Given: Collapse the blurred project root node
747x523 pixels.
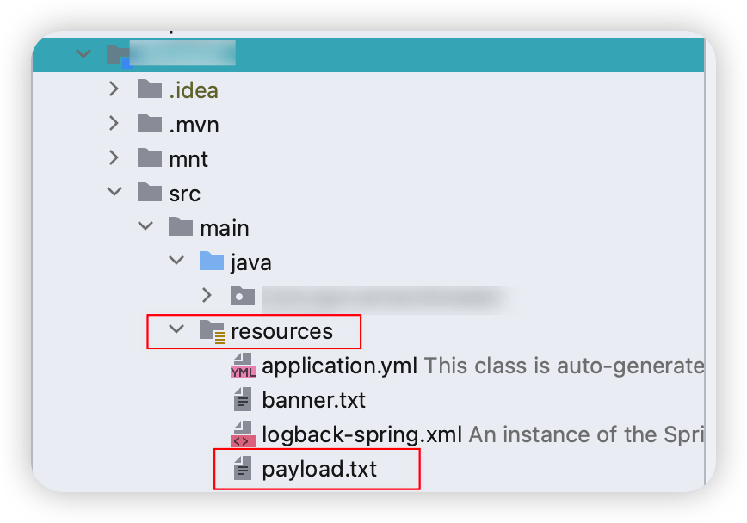Looking at the screenshot, I should coord(83,53).
